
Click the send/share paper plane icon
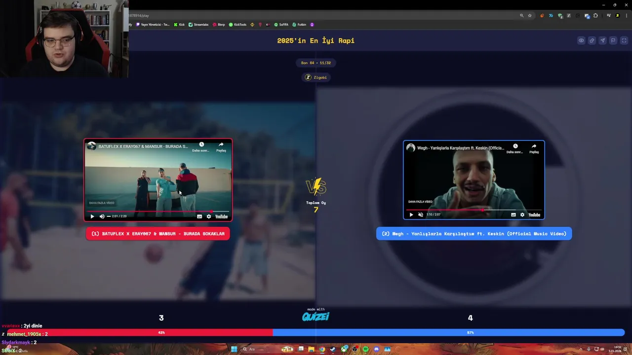602,40
